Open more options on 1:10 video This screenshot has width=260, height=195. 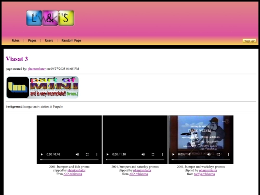pyautogui.click(x=163, y=155)
